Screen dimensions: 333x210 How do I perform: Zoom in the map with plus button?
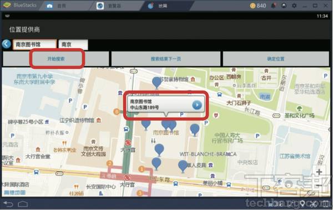(x=319, y=172)
